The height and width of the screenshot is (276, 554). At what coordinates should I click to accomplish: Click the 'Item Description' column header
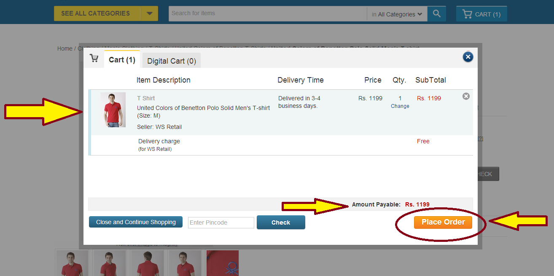(164, 80)
